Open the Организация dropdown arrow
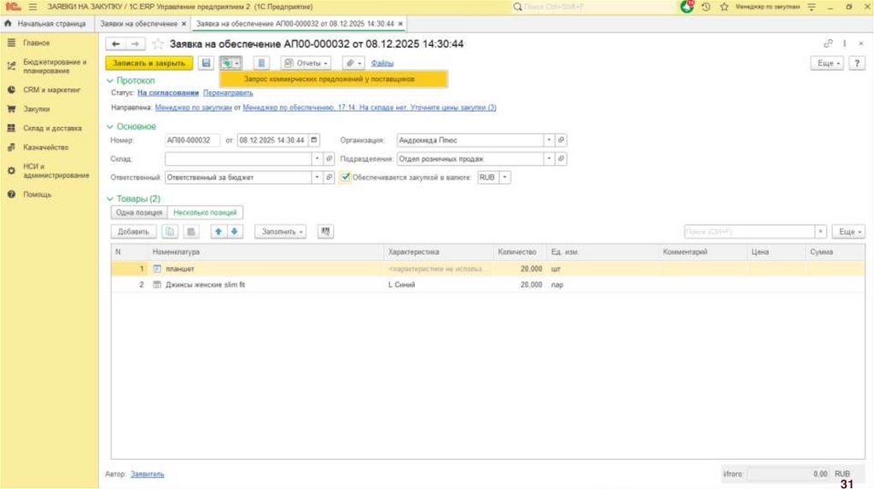Image resolution: width=874 pixels, height=489 pixels. tap(549, 141)
